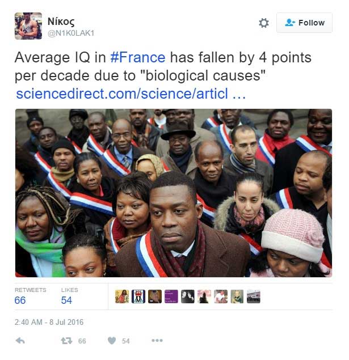Like the tweet with heart icon
Viewport: 349px width, 360px height.
coord(112,341)
